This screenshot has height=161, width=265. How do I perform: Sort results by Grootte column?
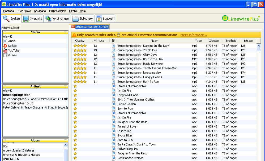pyautogui.click(x=214, y=41)
